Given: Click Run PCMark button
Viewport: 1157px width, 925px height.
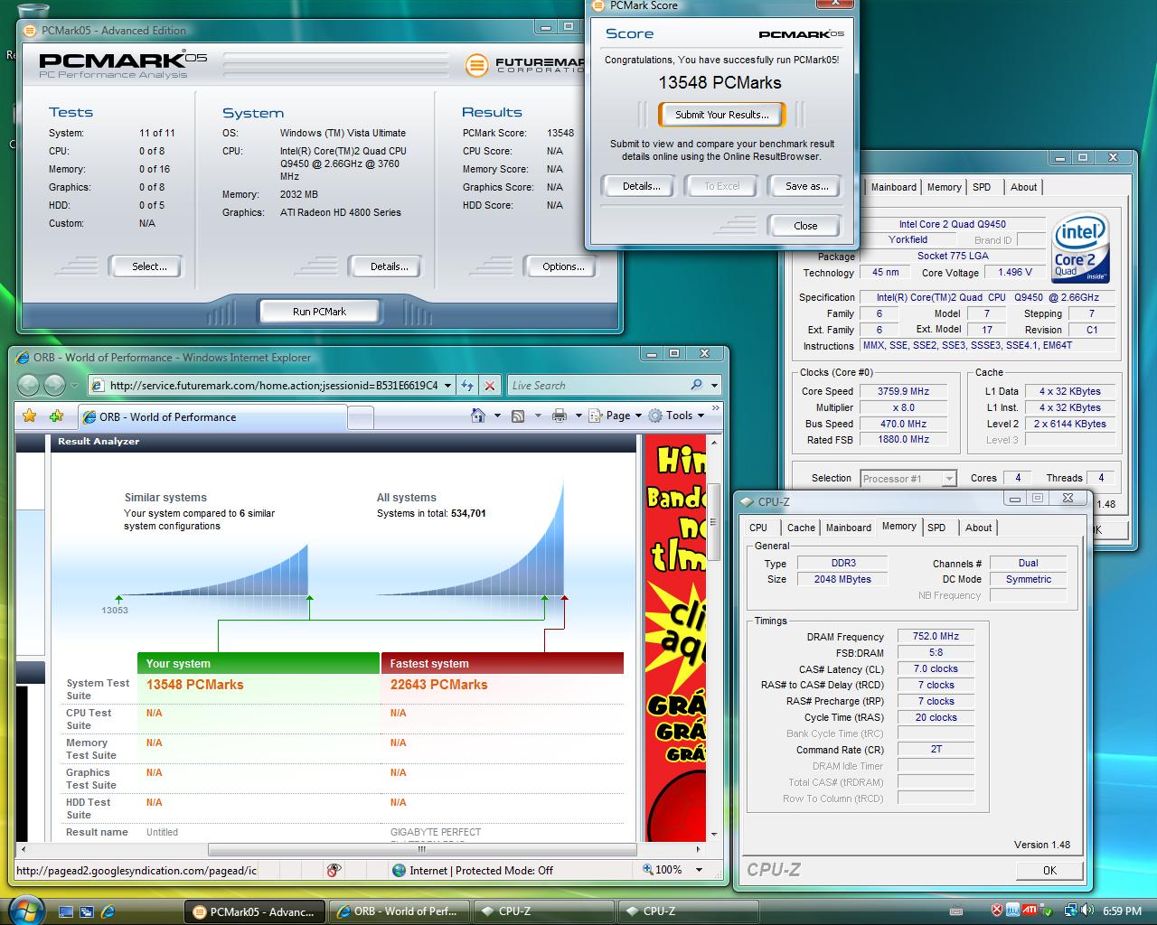Looking at the screenshot, I should (x=319, y=312).
